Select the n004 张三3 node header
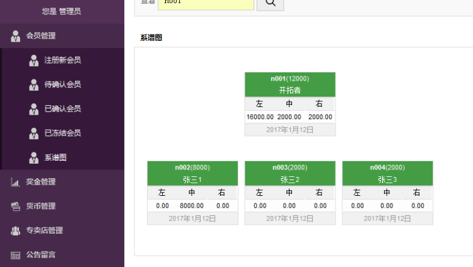This screenshot has width=473, height=267. [387, 173]
